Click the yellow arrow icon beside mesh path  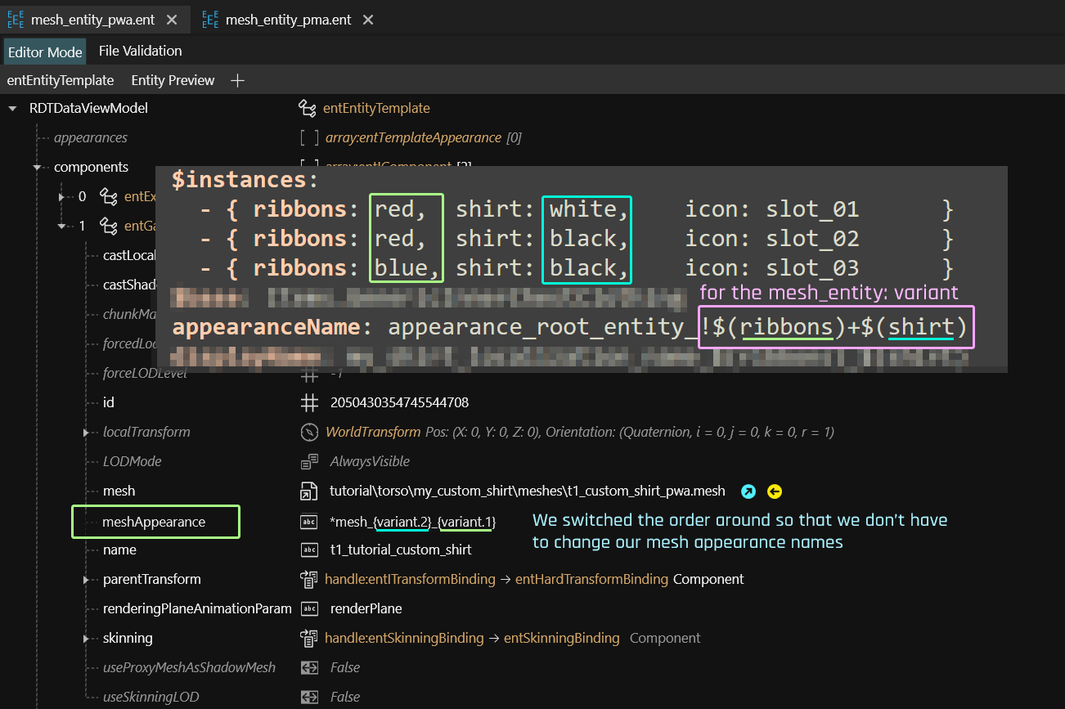pos(775,491)
